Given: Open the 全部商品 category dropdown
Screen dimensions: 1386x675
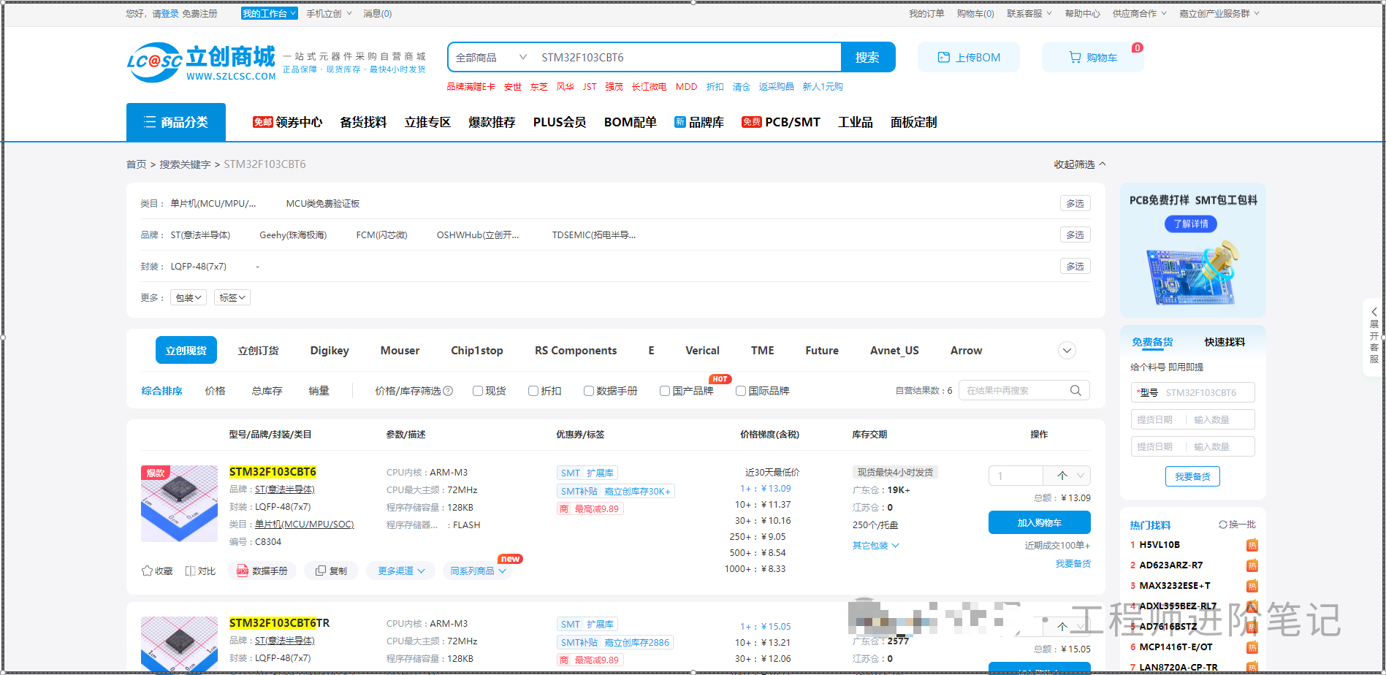Looking at the screenshot, I should pyautogui.click(x=490, y=57).
